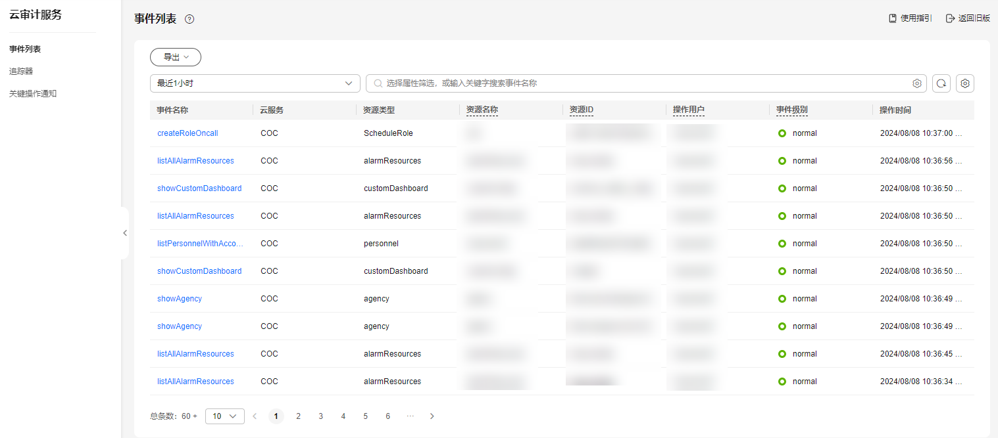Screen dimensions: 998x438
Task: Go to previous page arrow
Action: (x=255, y=416)
